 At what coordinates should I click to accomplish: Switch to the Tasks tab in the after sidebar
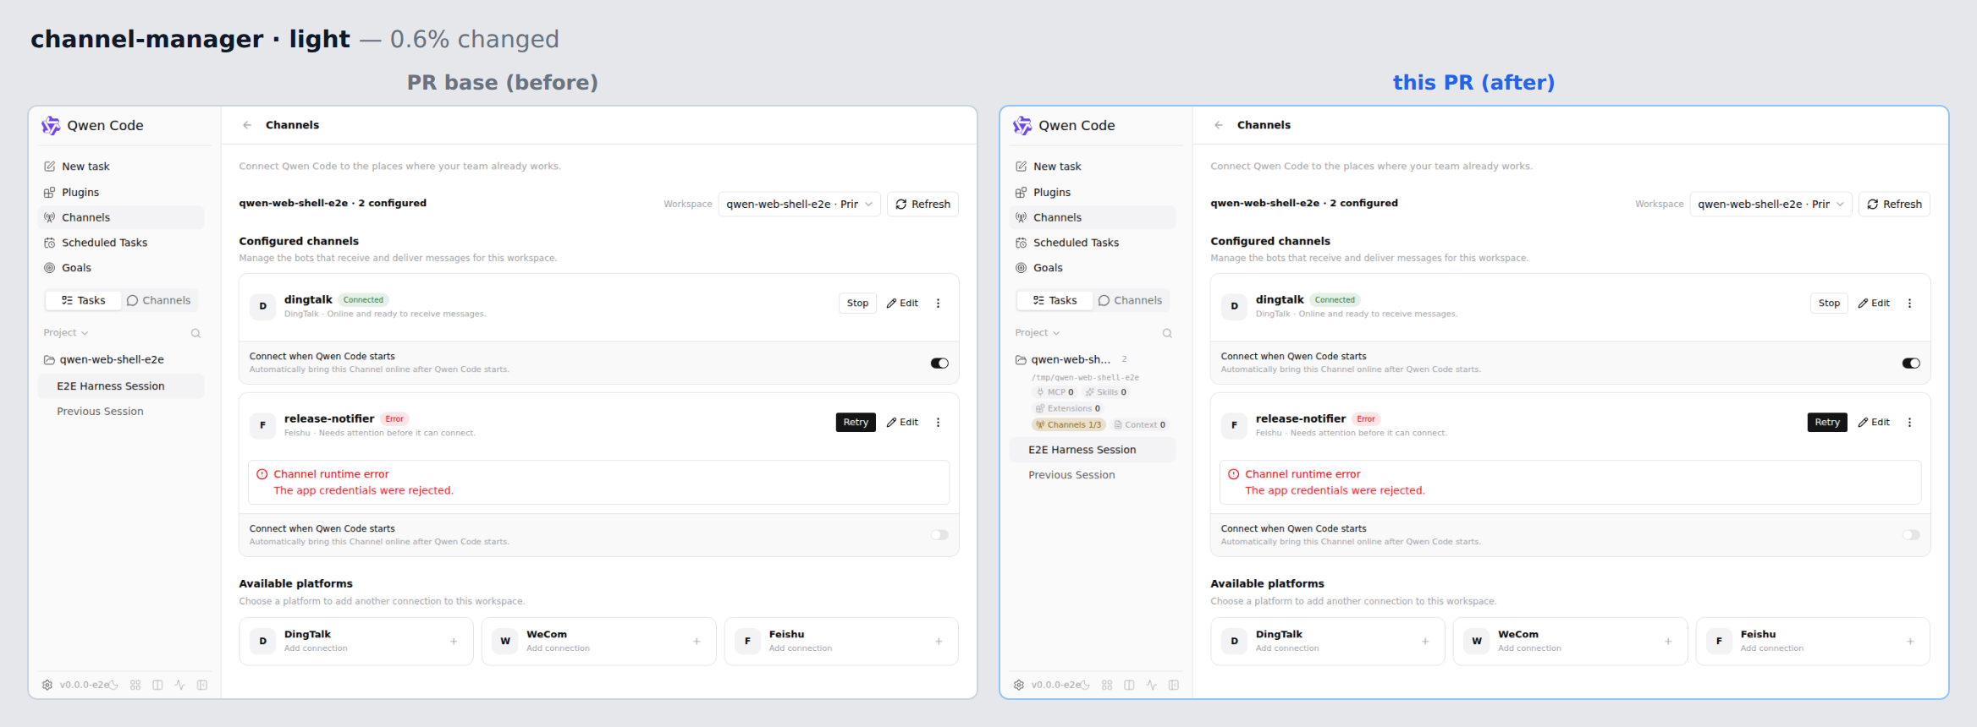click(1055, 301)
